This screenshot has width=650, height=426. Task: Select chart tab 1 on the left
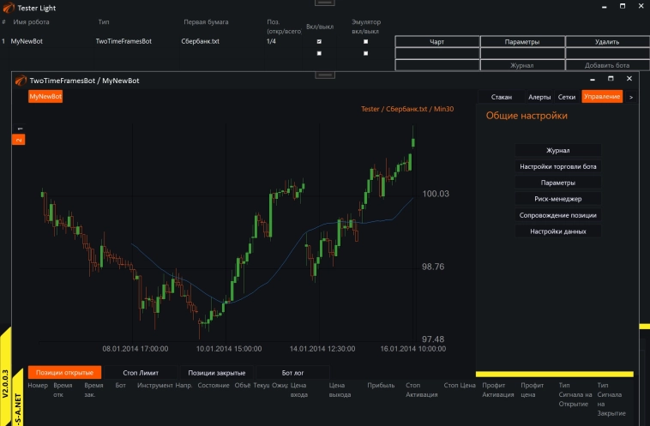pos(19,129)
